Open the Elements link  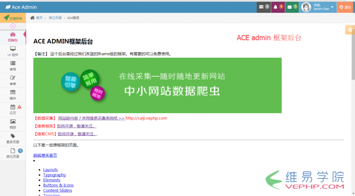[52, 180]
